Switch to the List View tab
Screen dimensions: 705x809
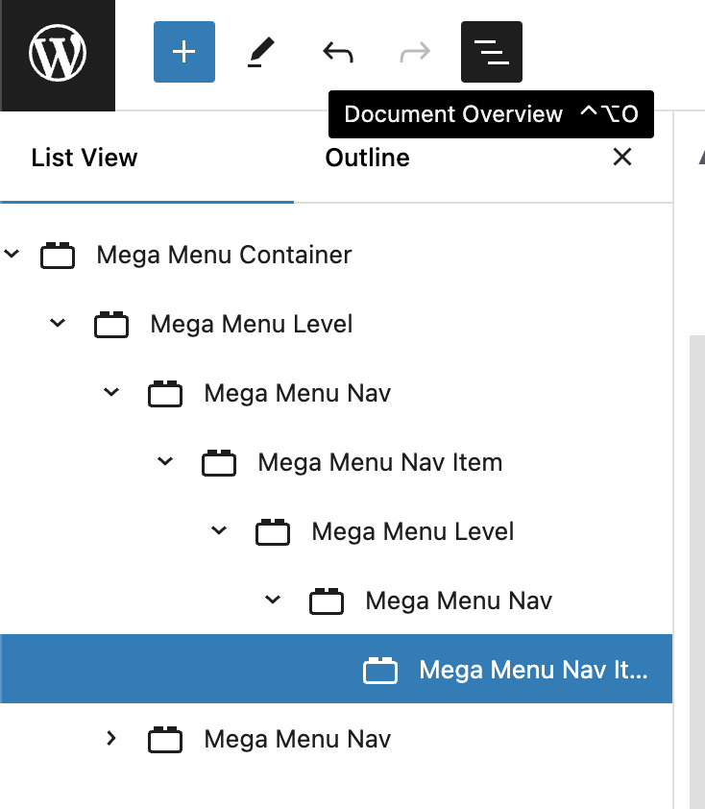[85, 158]
